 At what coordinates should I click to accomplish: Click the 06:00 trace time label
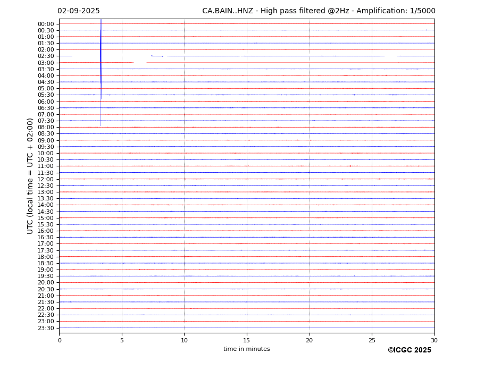46,102
